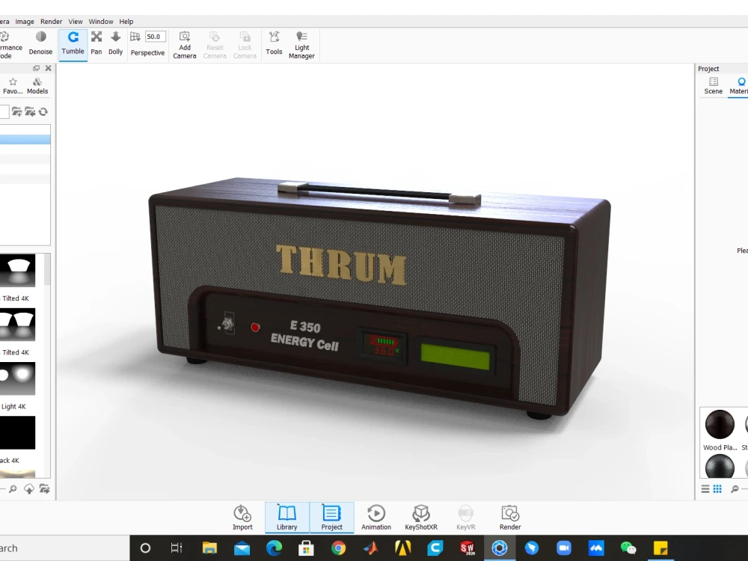Open Sticky Notes from taskbar
The image size is (748, 561).
coord(660,548)
